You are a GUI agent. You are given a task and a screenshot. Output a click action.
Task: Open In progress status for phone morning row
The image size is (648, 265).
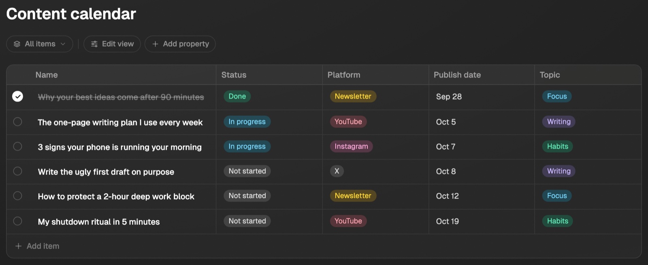247,146
